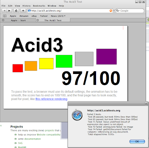Screen dimensions: 149x148
Task: Open the View menu
Action: 18,6
